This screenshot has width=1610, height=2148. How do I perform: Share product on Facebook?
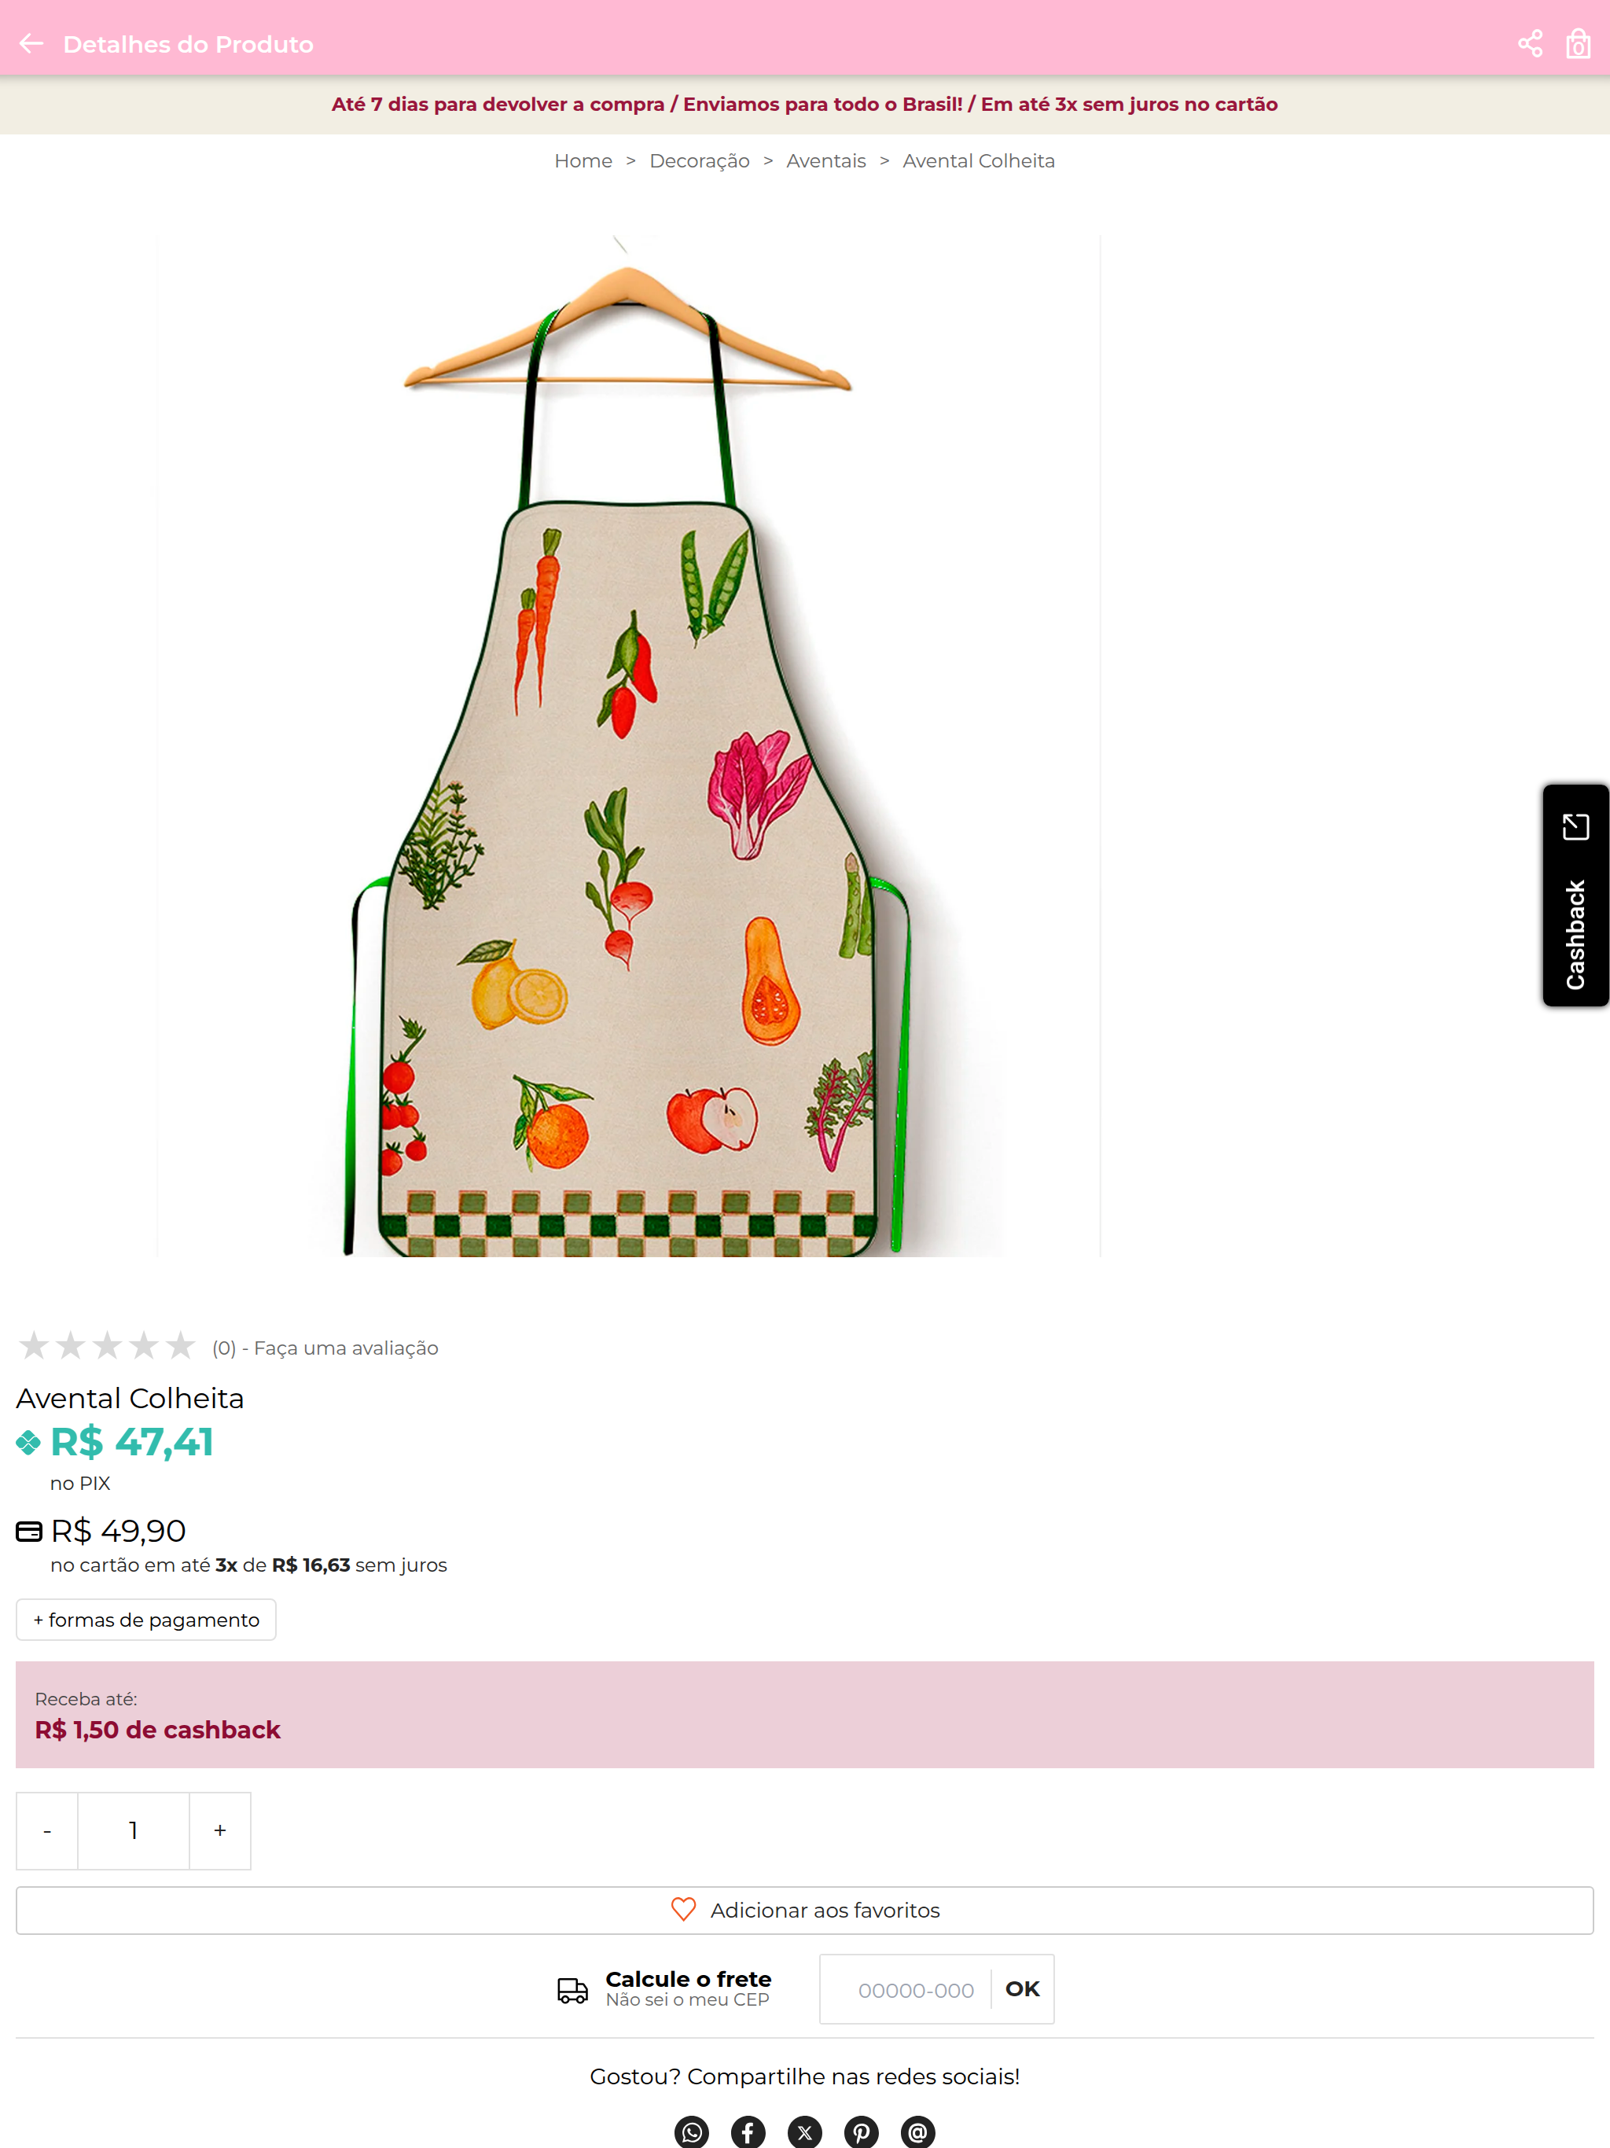(x=748, y=2131)
